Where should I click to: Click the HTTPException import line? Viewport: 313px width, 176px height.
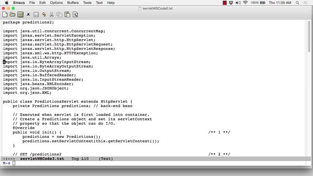(x=50, y=53)
